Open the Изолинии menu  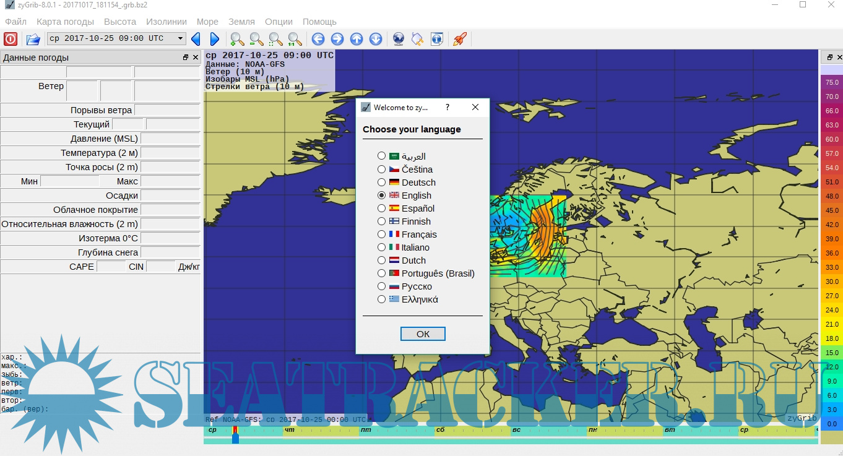click(x=166, y=22)
